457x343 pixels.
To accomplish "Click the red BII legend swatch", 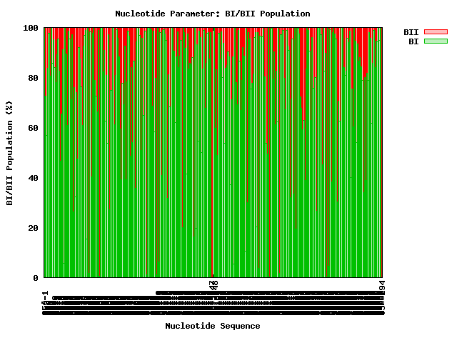I will point(436,31).
